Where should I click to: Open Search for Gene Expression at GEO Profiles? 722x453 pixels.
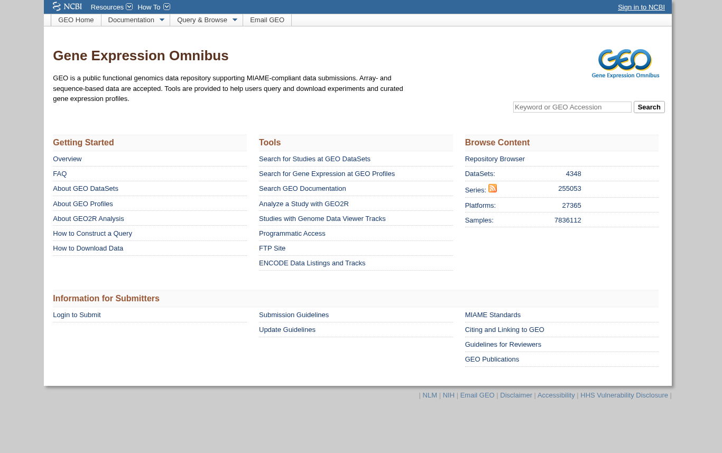click(x=327, y=174)
